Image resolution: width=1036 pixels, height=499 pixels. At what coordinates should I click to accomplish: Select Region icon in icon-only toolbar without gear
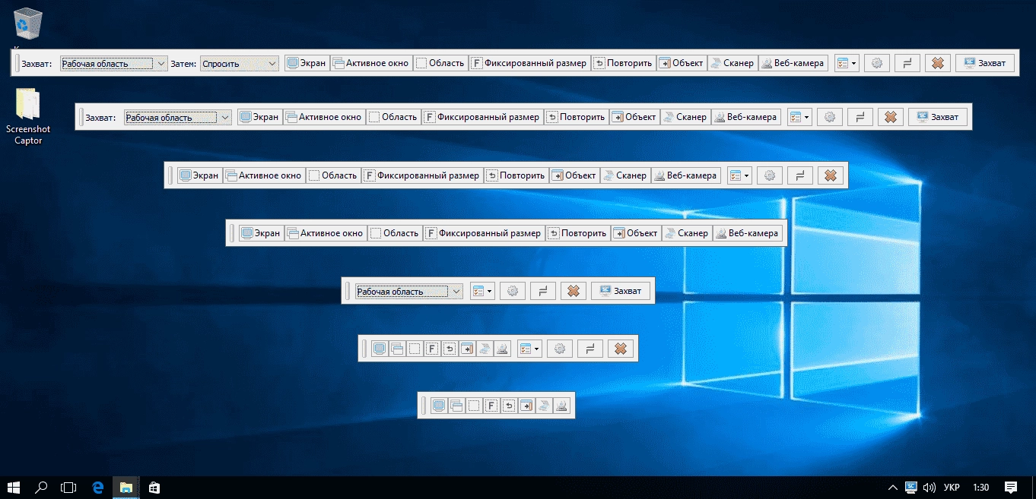click(x=474, y=405)
